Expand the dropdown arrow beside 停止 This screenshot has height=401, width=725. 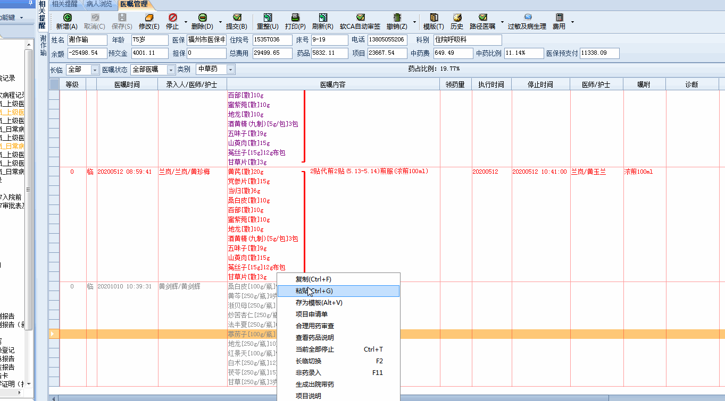point(186,22)
